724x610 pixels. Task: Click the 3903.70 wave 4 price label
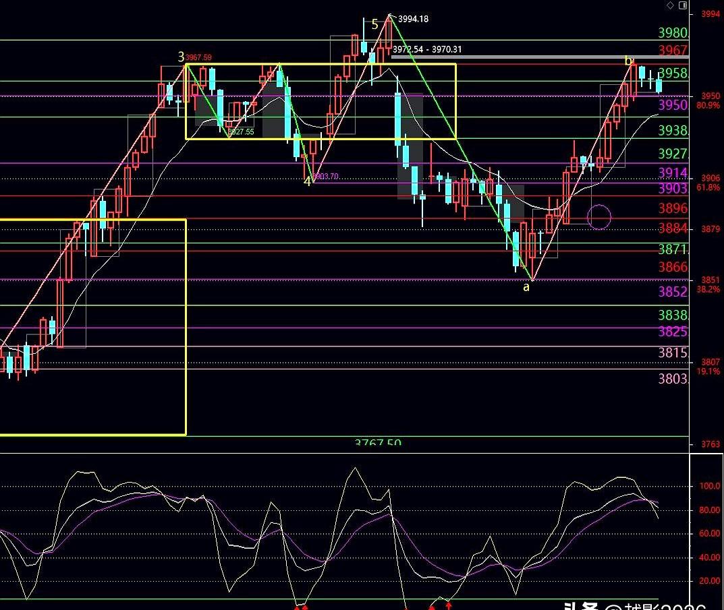tap(326, 177)
